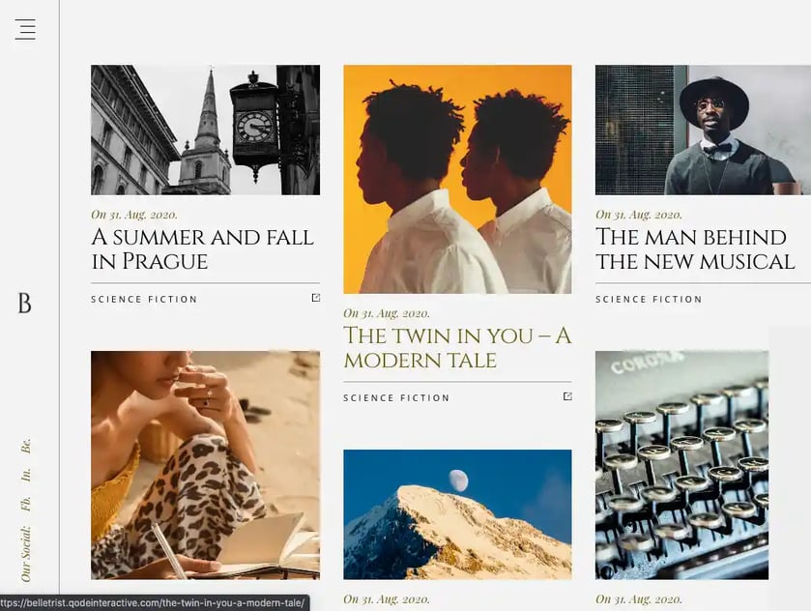Open 'The Twin in You – A Modern Tale' title

tap(457, 348)
